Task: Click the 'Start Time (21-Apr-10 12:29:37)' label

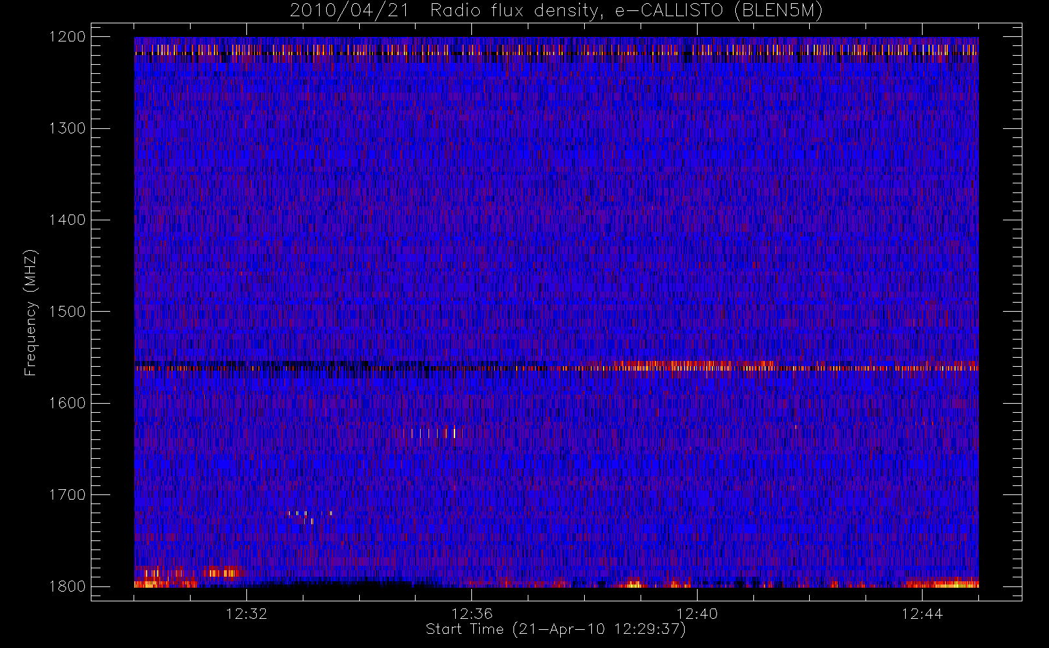Action: pos(556,629)
